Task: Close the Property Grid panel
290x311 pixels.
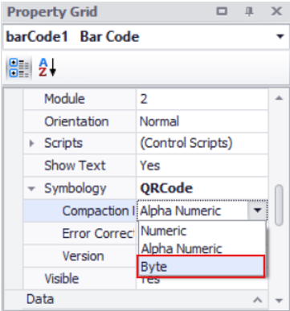Action: click(276, 11)
